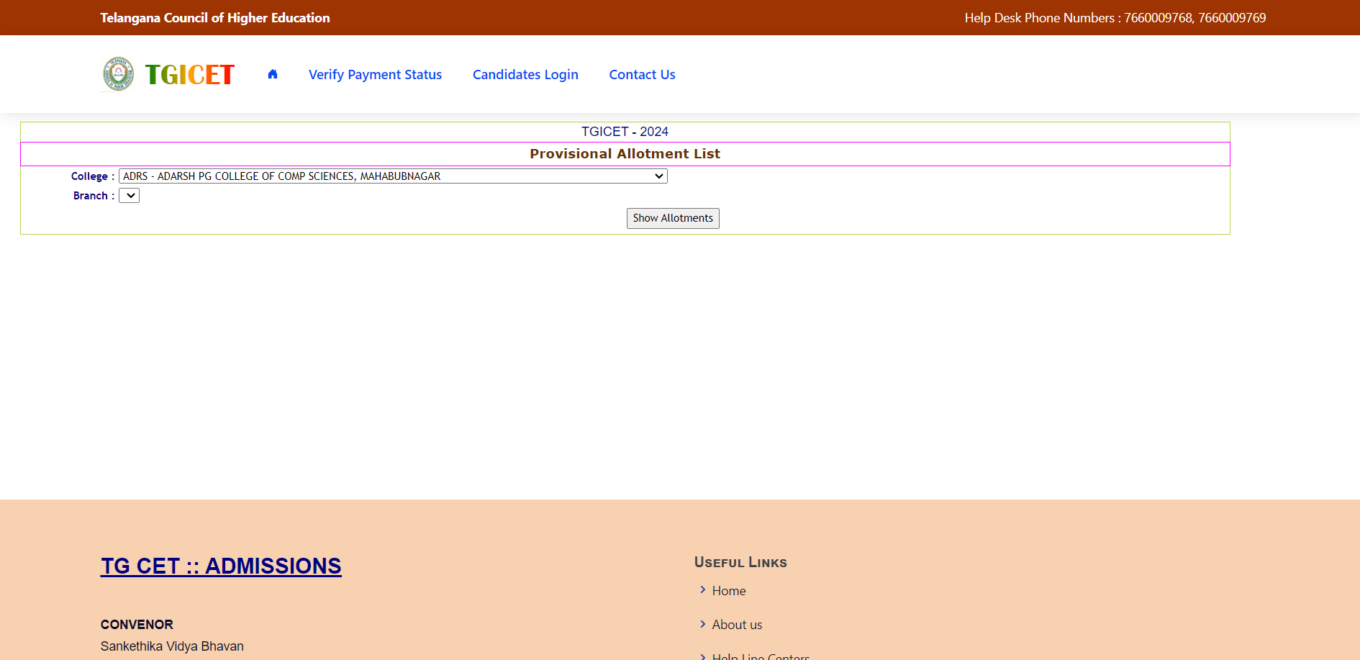Screen dimensions: 1360x660
Task: Click the College label
Action: [x=93, y=176]
